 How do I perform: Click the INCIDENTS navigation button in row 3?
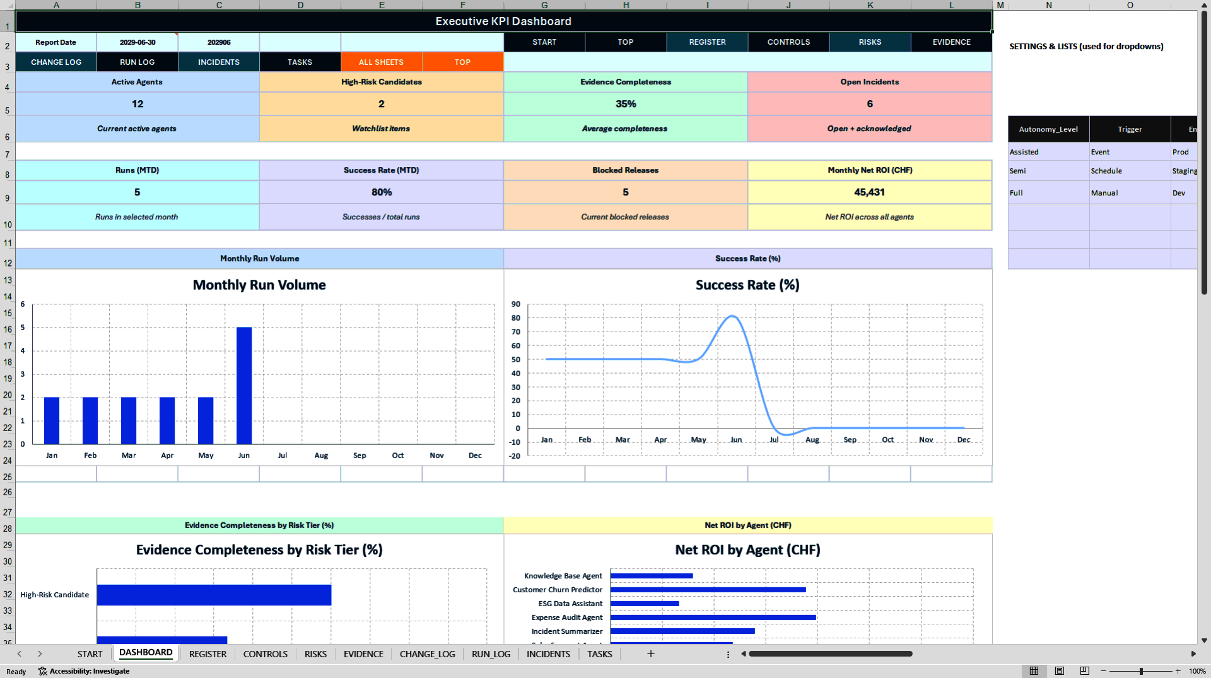click(219, 62)
